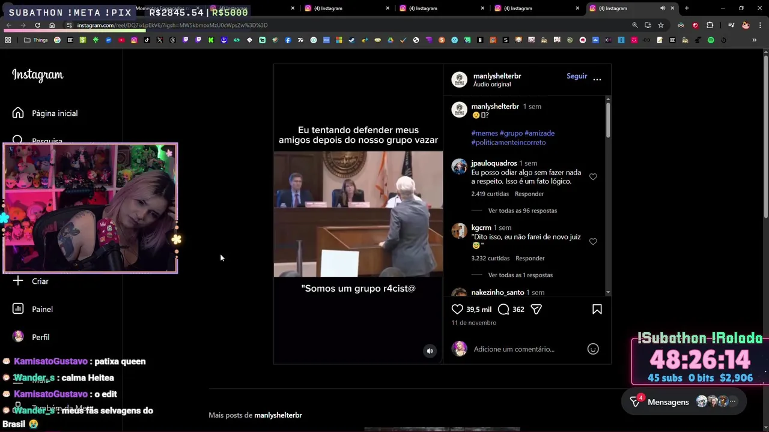Image resolution: width=769 pixels, height=432 pixels.
Task: Expand Ver todas as 1 respostas
Action: tap(520, 275)
